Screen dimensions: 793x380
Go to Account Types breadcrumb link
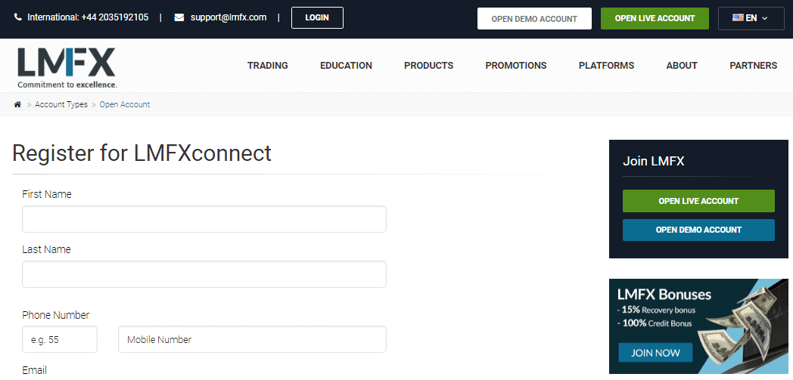click(61, 104)
